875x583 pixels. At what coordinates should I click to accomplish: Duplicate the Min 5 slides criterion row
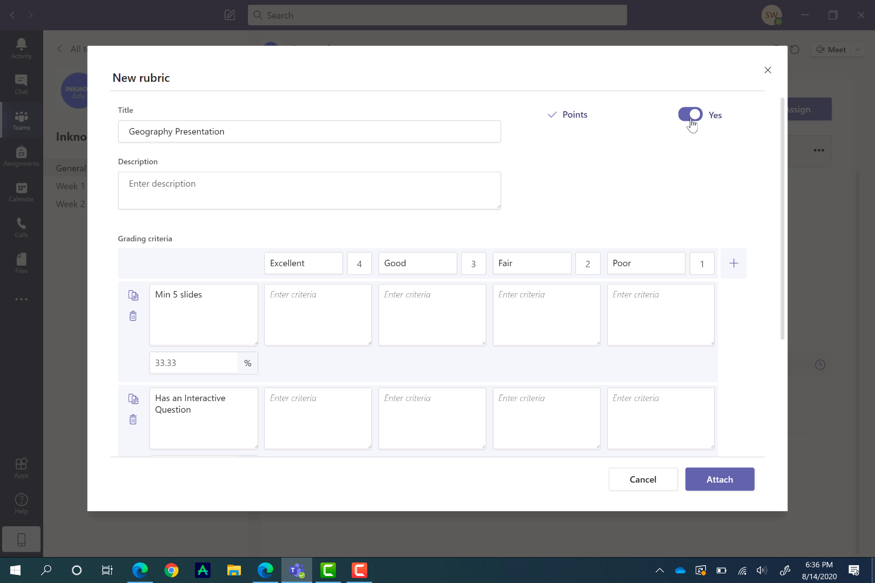point(133,295)
